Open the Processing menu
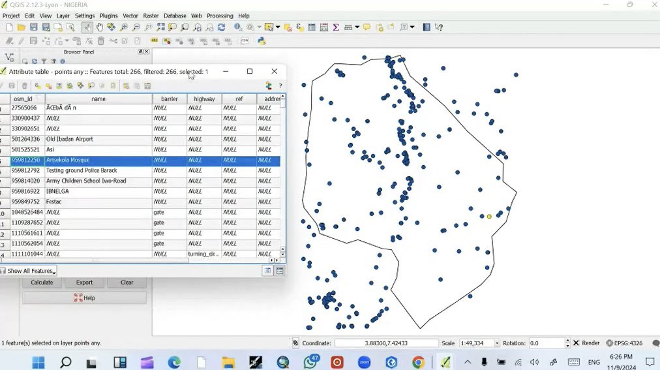The height and width of the screenshot is (370, 660). (x=220, y=16)
